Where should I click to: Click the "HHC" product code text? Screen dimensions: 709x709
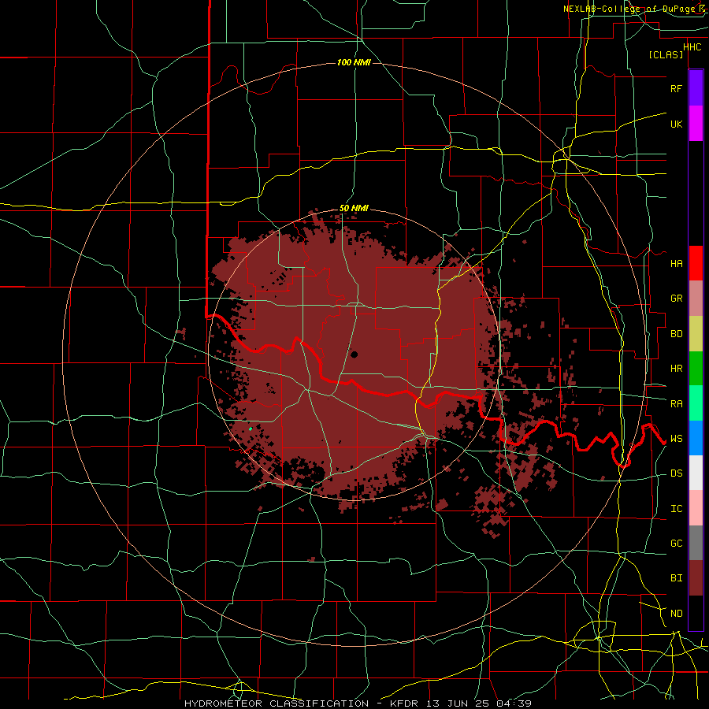[692, 47]
